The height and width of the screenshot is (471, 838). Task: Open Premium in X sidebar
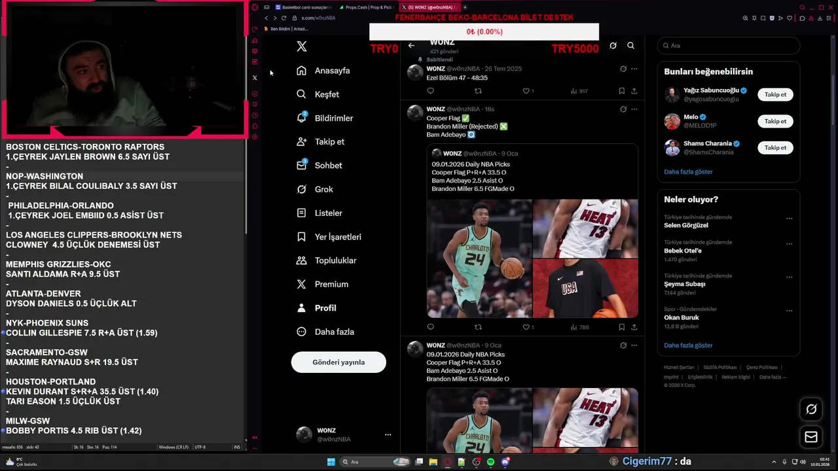click(x=322, y=284)
